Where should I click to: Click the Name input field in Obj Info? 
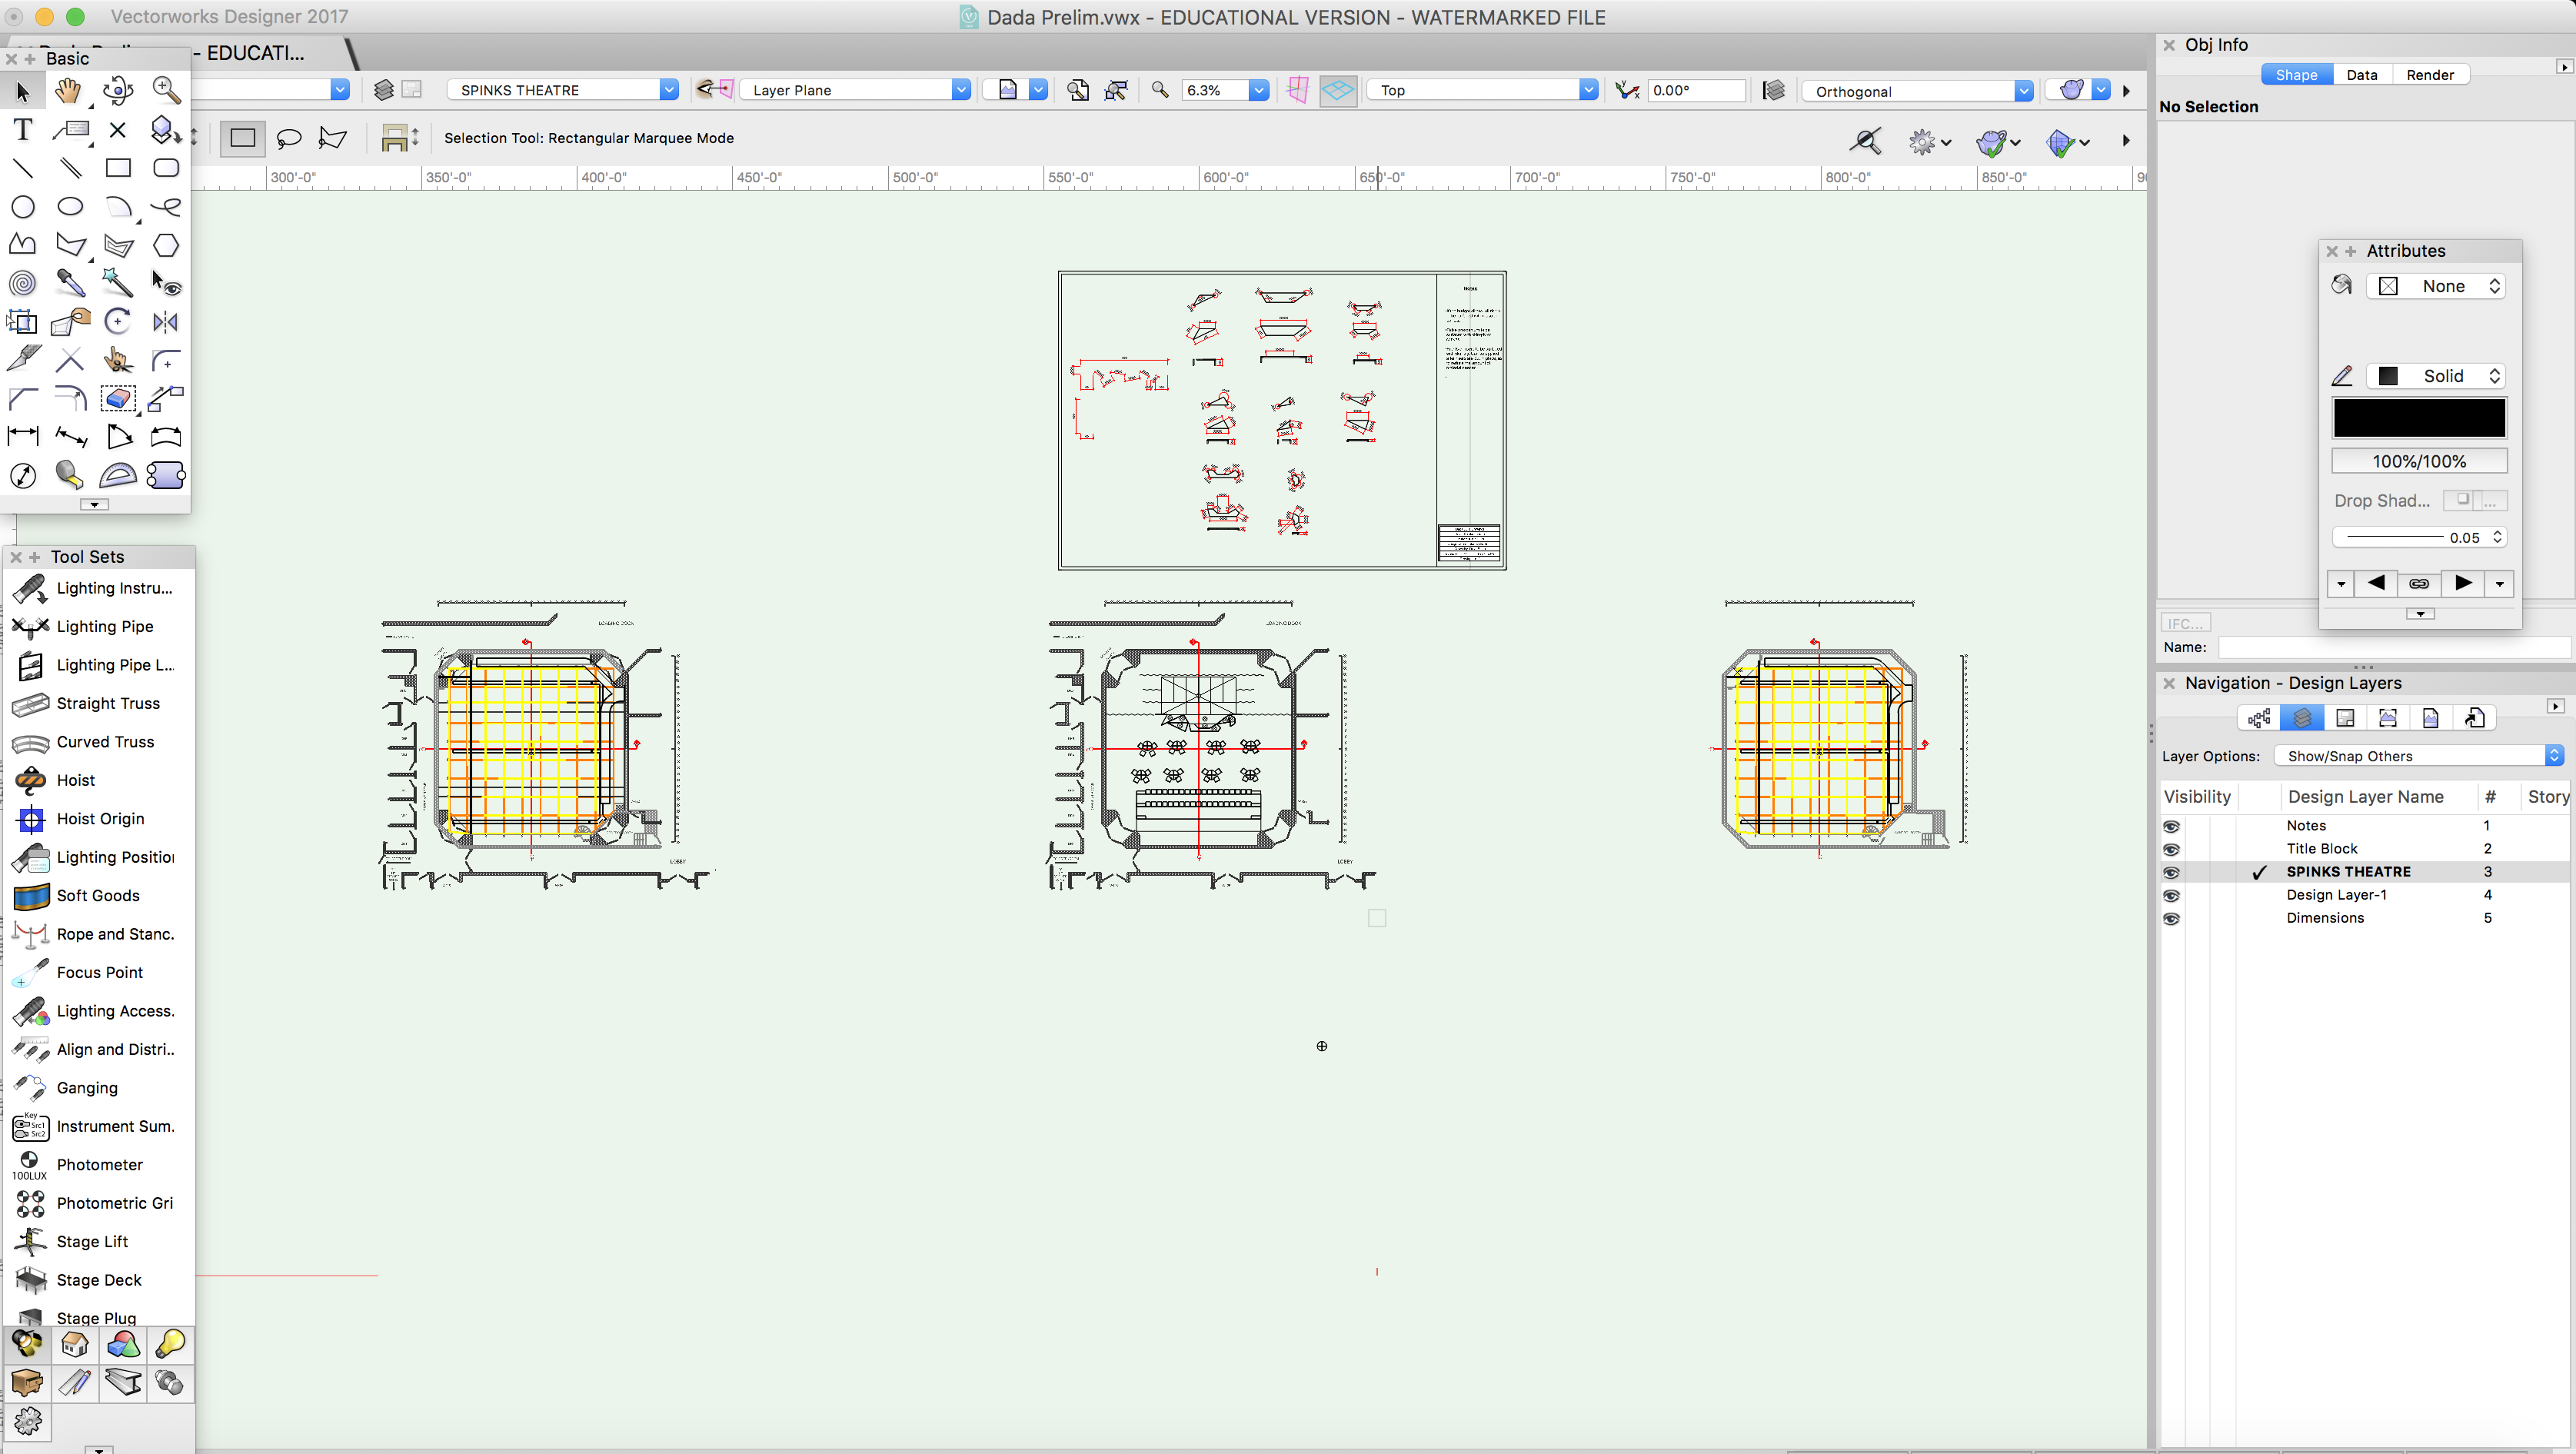(2390, 648)
